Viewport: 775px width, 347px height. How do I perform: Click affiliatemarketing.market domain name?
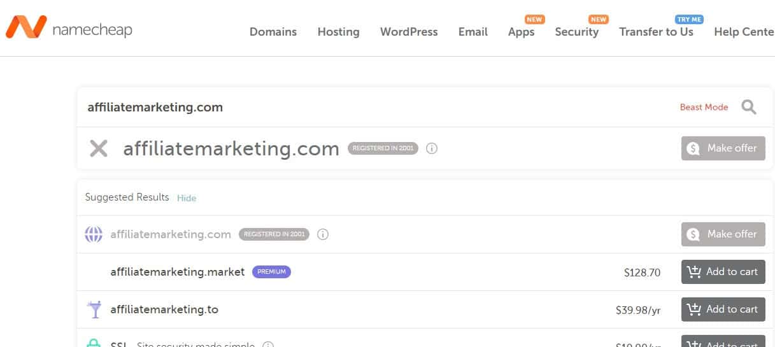pos(178,272)
